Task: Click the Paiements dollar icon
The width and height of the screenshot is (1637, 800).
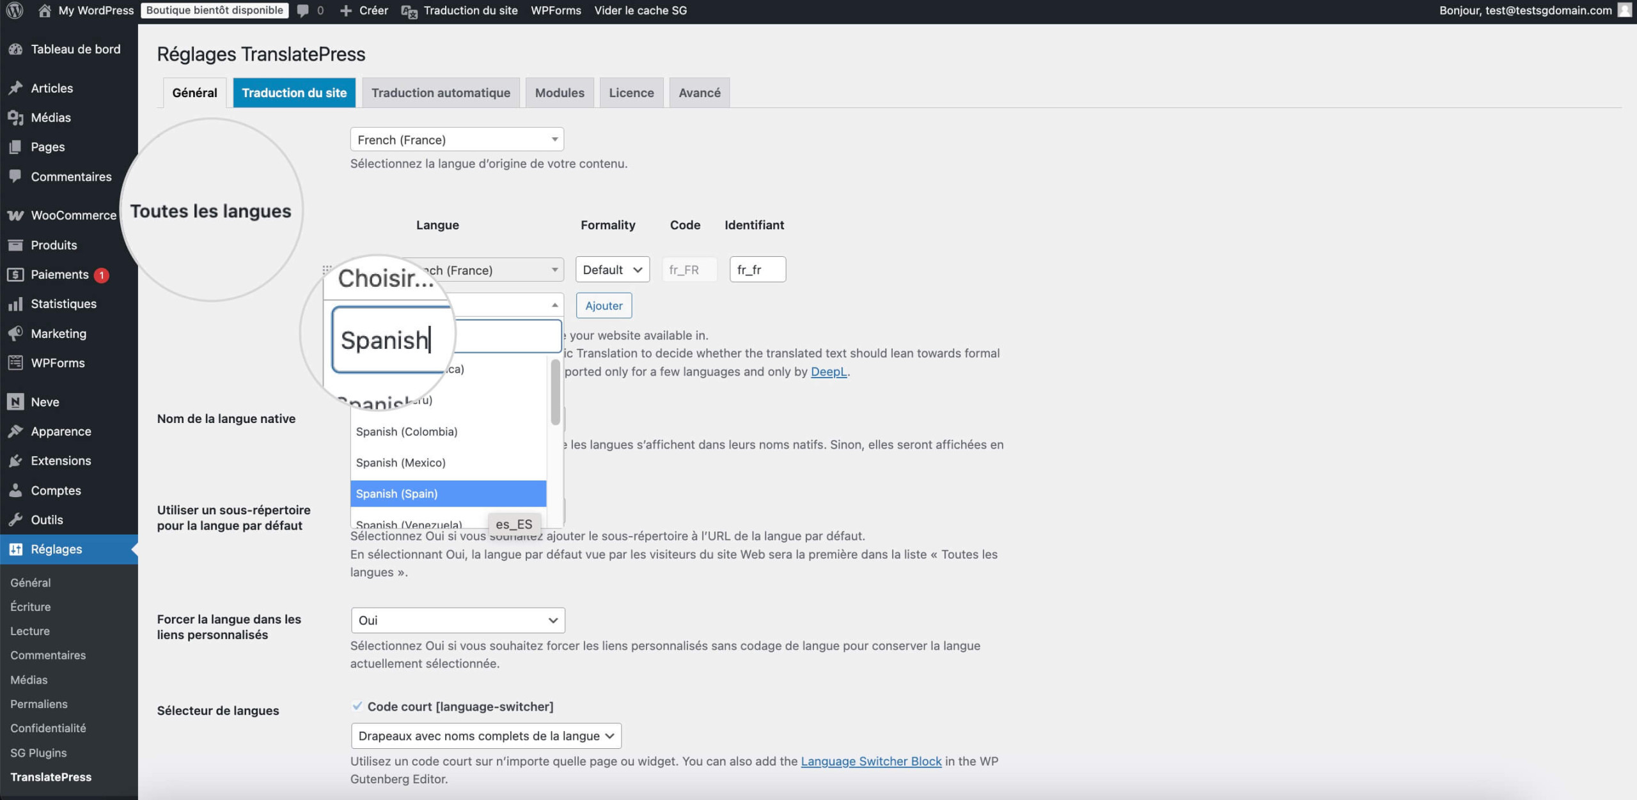Action: point(16,274)
